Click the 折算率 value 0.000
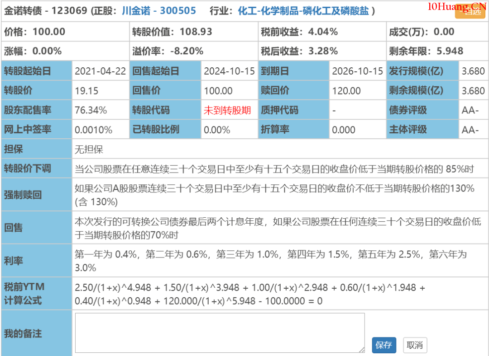The image size is (489, 356). [344, 130]
